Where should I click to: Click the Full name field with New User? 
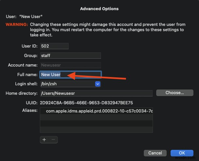(70, 74)
